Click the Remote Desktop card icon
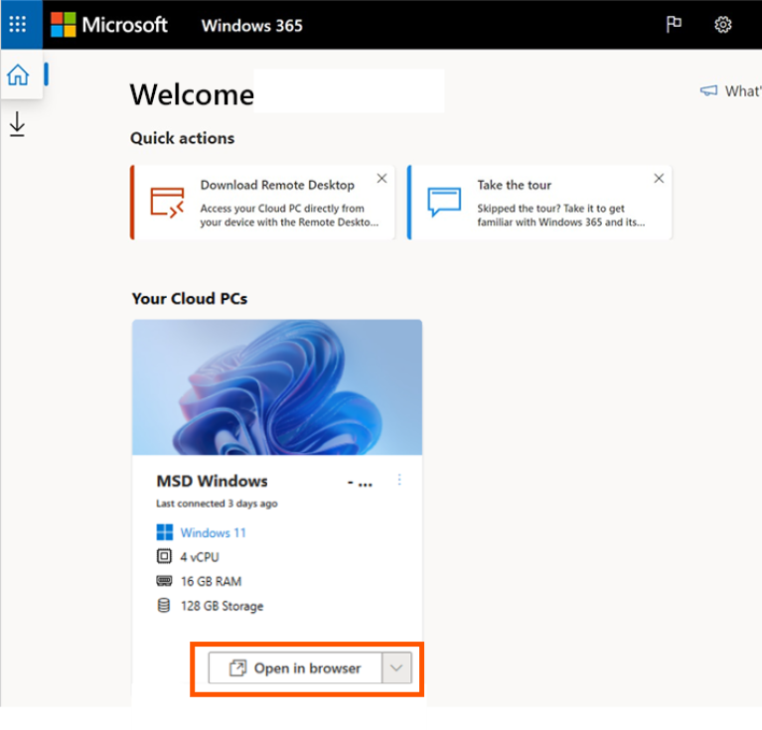This screenshot has height=730, width=762. click(x=167, y=202)
